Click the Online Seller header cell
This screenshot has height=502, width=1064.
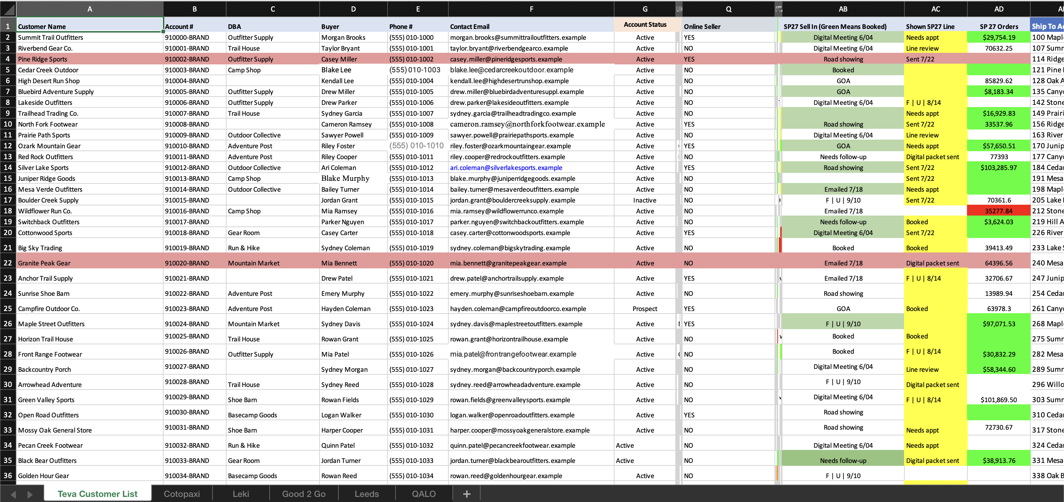coord(728,25)
